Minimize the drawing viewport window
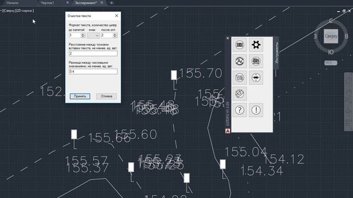 338,11
